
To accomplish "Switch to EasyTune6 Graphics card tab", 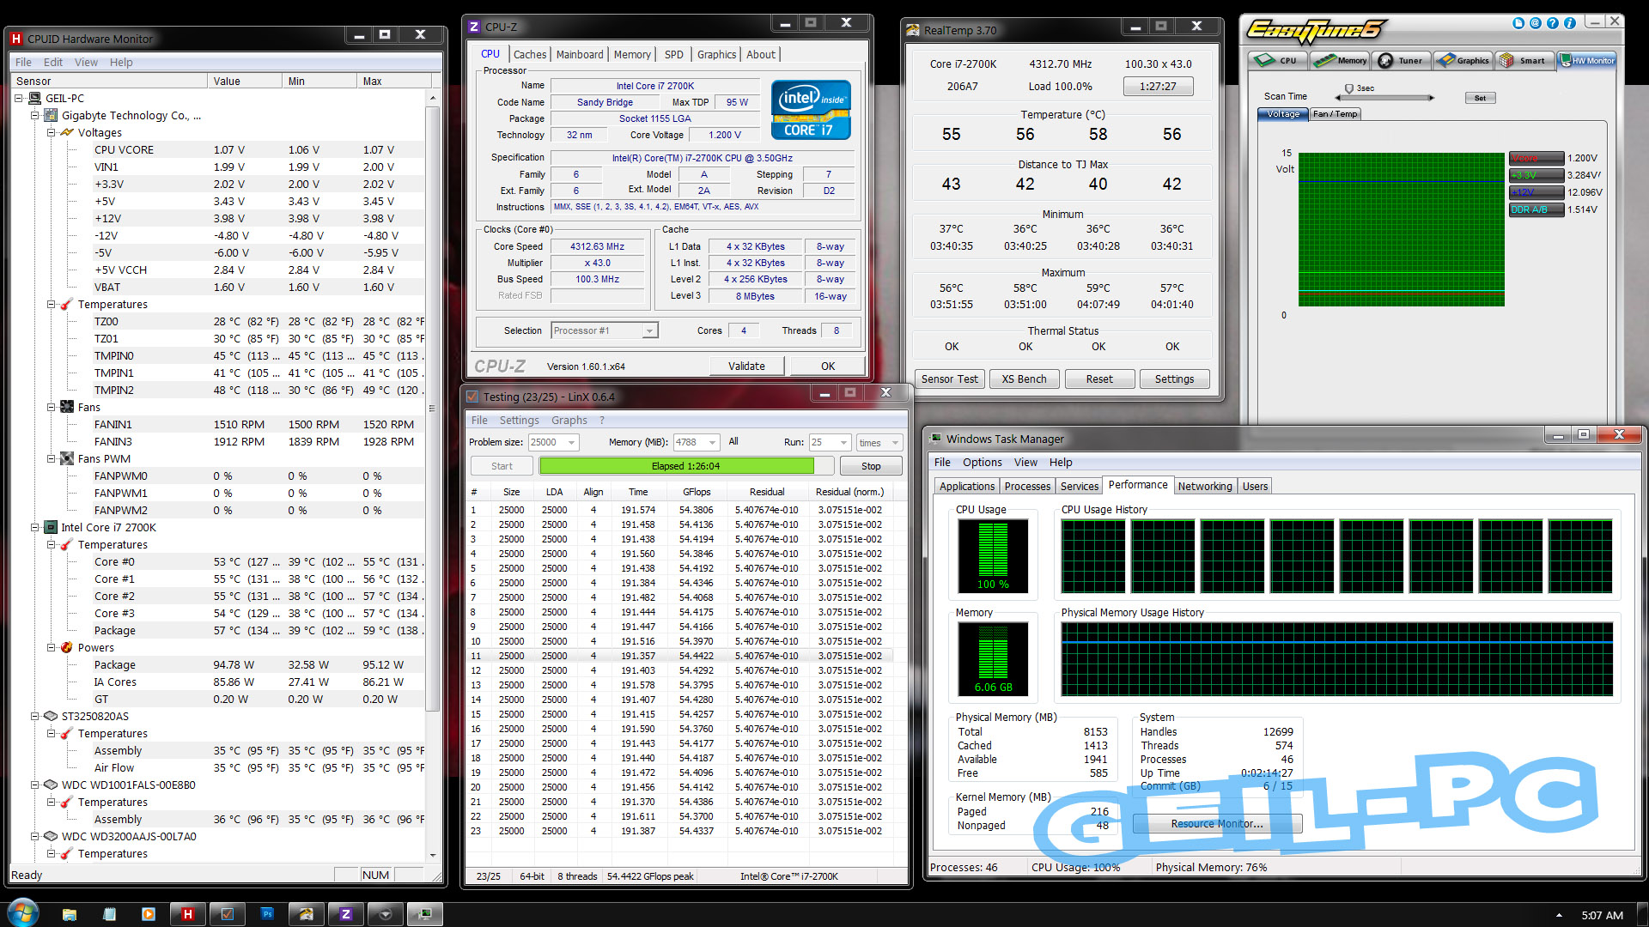I will (x=1463, y=60).
